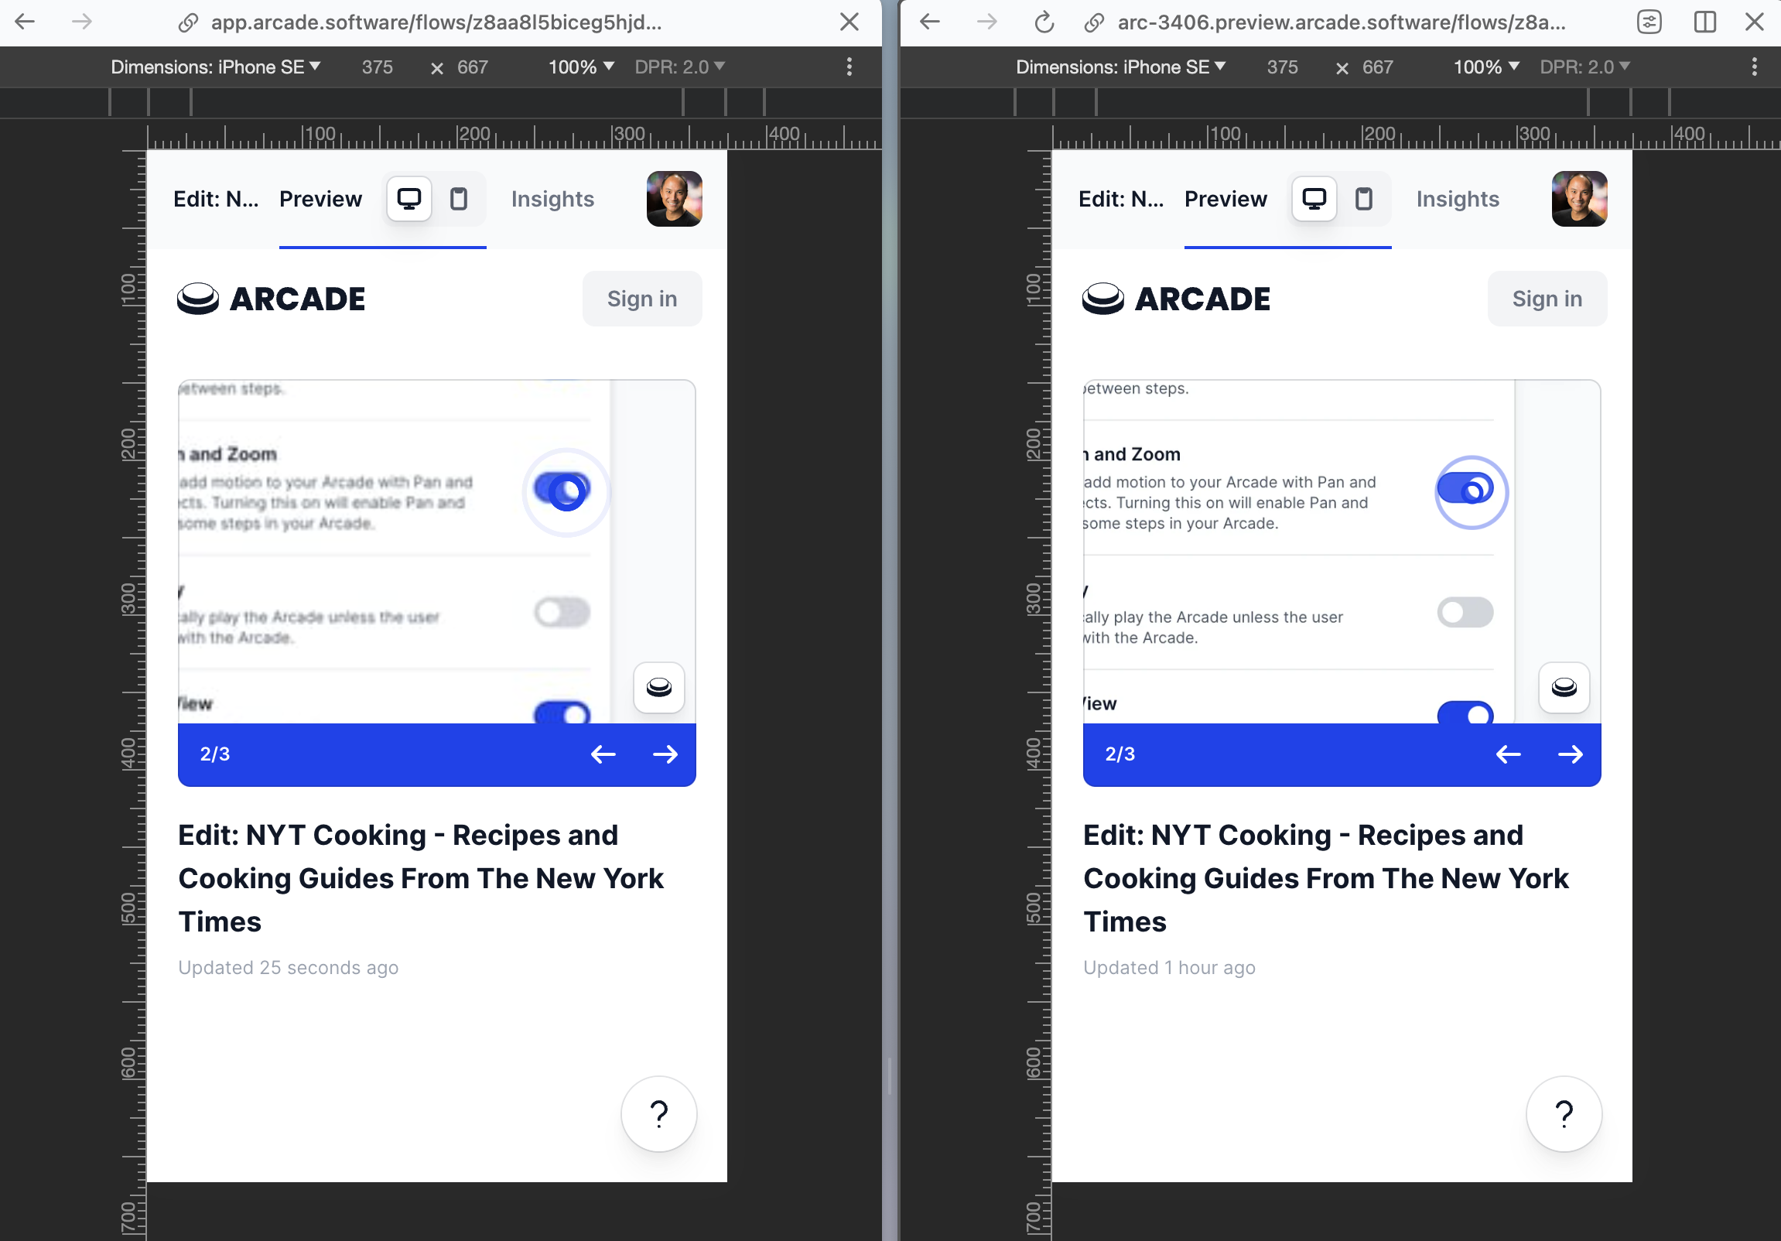Viewport: 1781px width, 1241px height.
Task: Click Sign in button in right pane
Action: coord(1547,299)
